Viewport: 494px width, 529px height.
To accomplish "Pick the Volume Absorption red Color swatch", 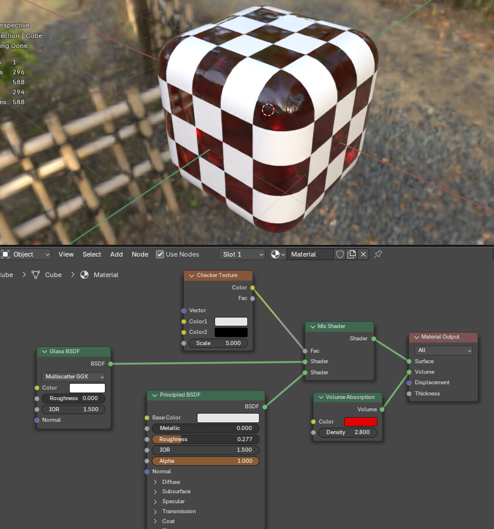I will pyautogui.click(x=360, y=422).
